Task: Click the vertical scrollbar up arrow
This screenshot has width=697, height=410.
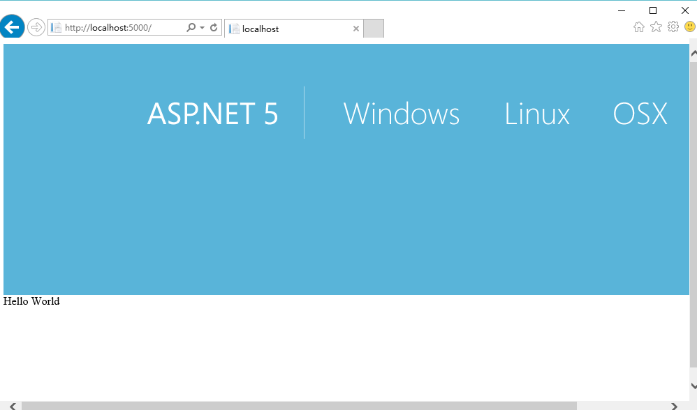Action: coord(694,53)
